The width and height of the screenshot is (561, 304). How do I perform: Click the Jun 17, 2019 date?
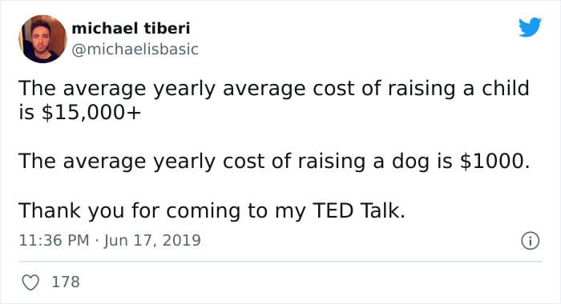click(152, 240)
